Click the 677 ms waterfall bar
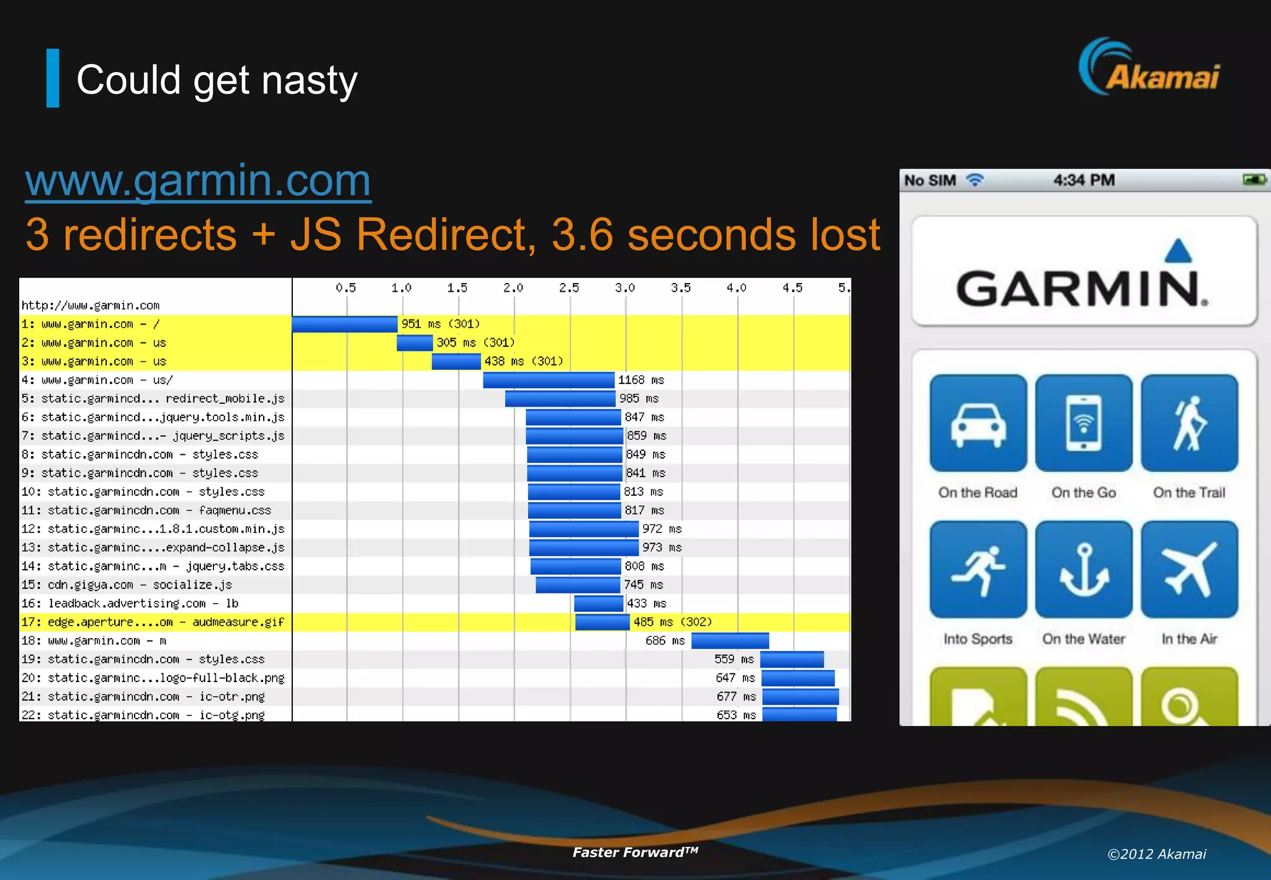The width and height of the screenshot is (1271, 880). coord(801,696)
